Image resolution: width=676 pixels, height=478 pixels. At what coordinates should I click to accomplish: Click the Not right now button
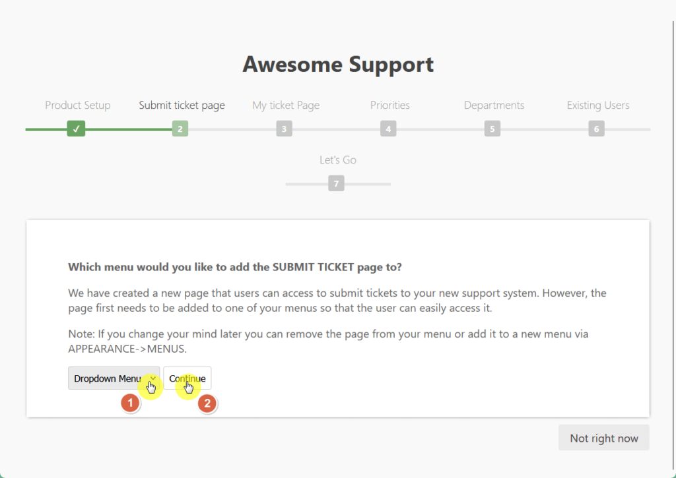[603, 438]
